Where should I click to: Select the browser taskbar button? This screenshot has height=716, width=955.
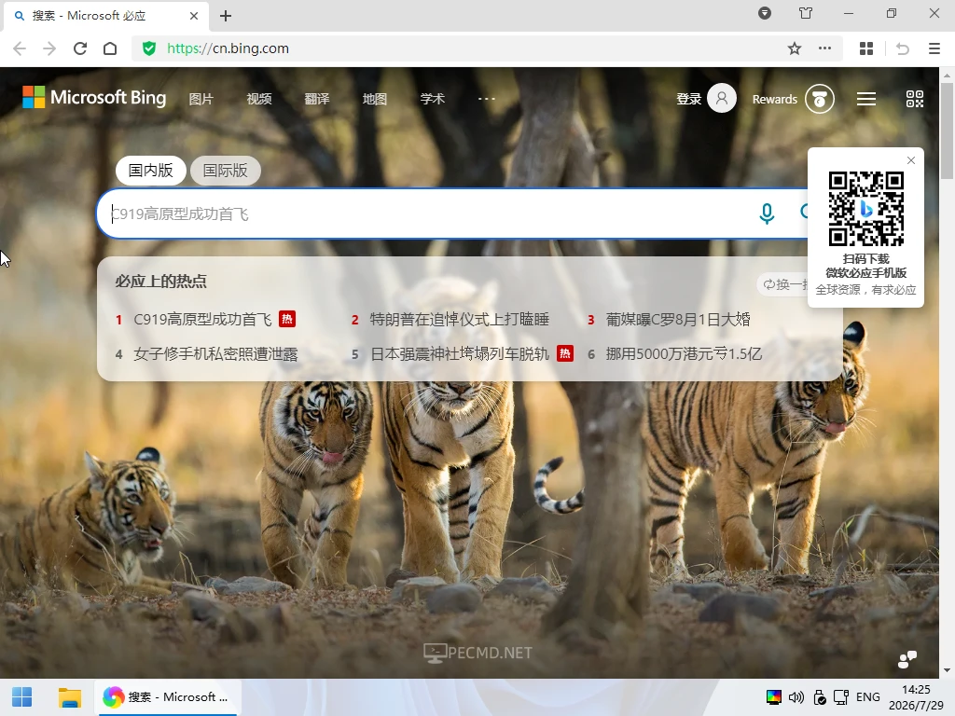click(x=168, y=697)
